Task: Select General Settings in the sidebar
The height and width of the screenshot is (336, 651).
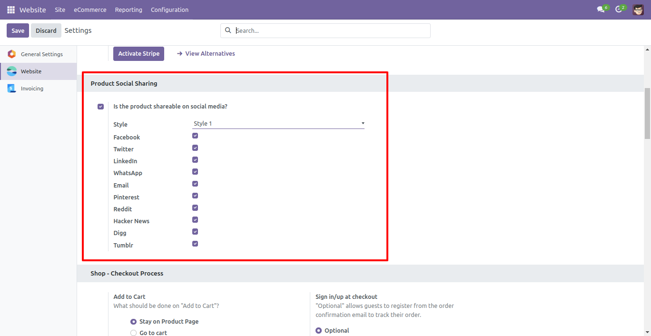Action: click(x=38, y=54)
